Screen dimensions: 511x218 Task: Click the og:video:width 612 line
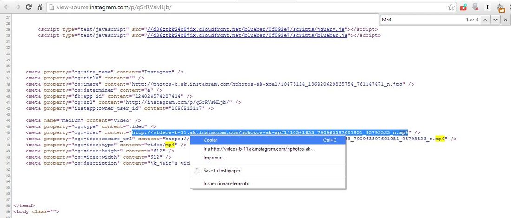[x=99, y=157]
